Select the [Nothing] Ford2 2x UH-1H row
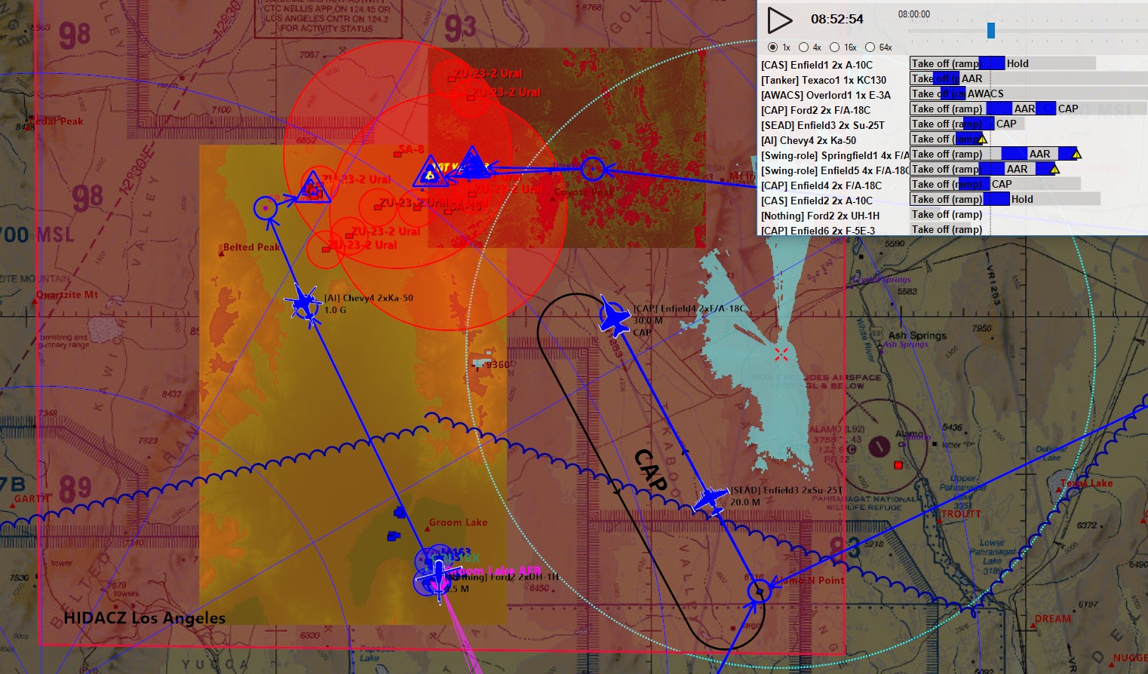This screenshot has height=674, width=1148. pos(820,216)
